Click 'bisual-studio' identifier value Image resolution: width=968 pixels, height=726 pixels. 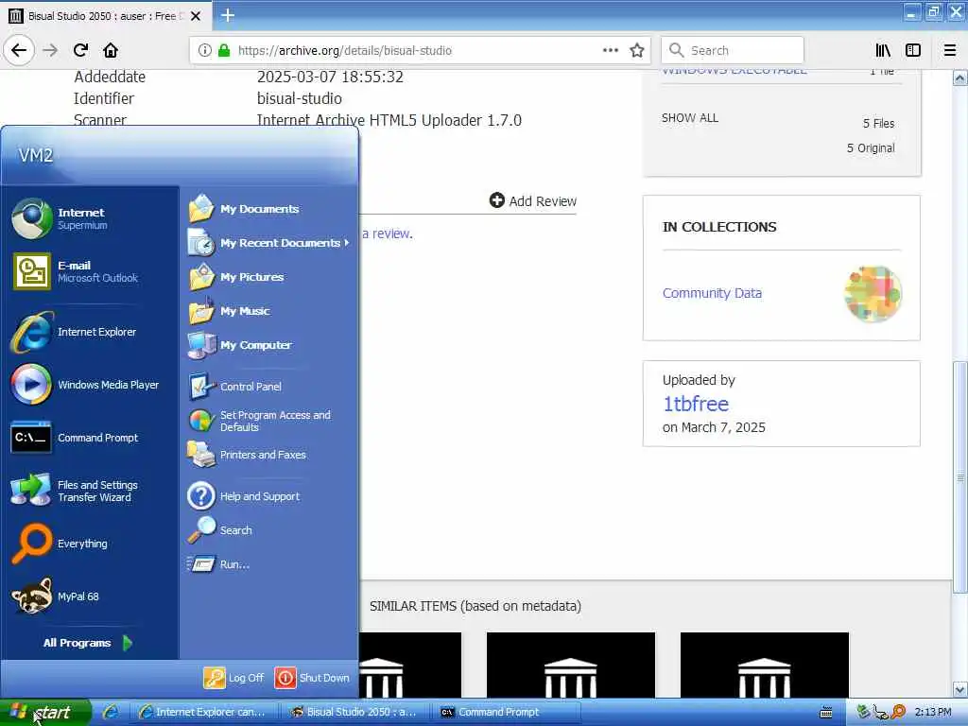tap(300, 98)
